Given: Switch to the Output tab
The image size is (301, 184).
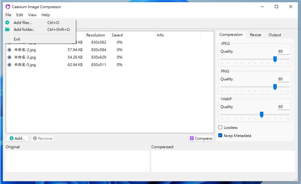Looking at the screenshot, I should pyautogui.click(x=275, y=35).
